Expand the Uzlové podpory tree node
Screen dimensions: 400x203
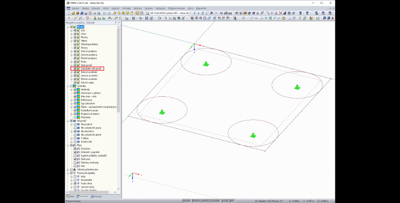[x=72, y=51]
